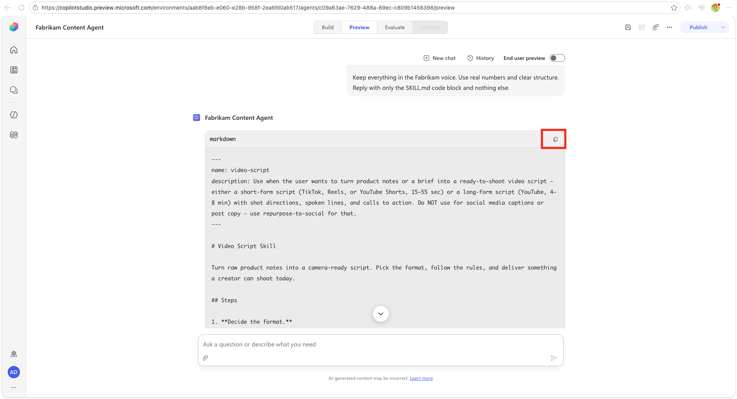737x399 pixels.
Task: Open the chat bubbles sidebar icon
Action: pos(14,90)
